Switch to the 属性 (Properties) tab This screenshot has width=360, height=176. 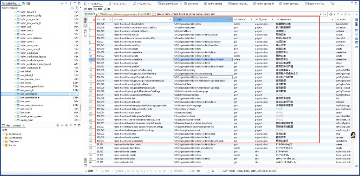coord(89,8)
